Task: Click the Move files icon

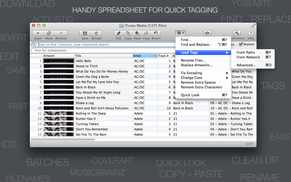Action: 49,33
